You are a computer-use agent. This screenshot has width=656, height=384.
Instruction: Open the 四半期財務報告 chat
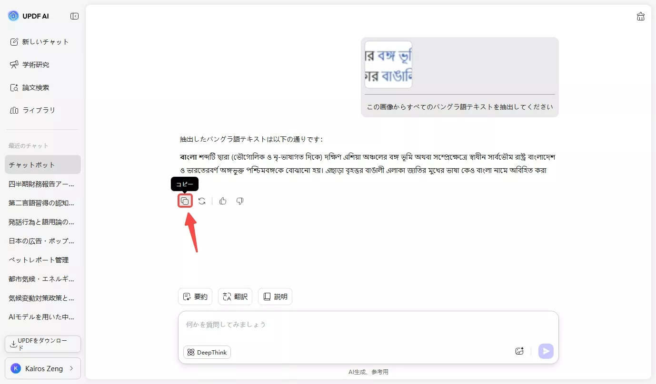(x=43, y=183)
